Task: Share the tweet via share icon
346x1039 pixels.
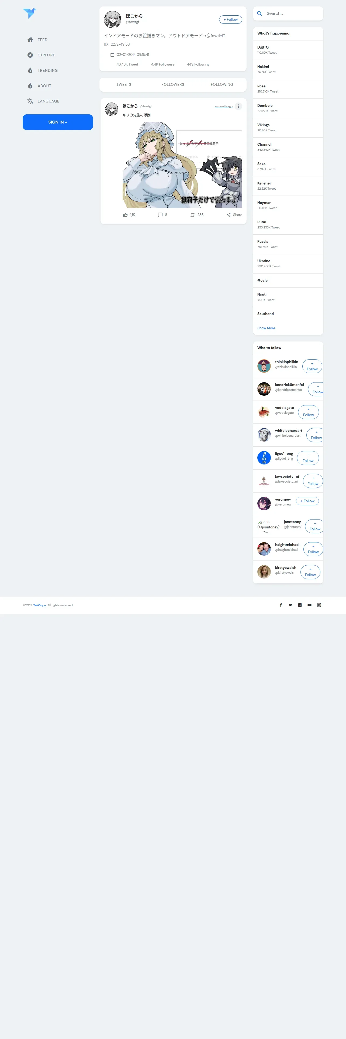Action: [x=229, y=215]
